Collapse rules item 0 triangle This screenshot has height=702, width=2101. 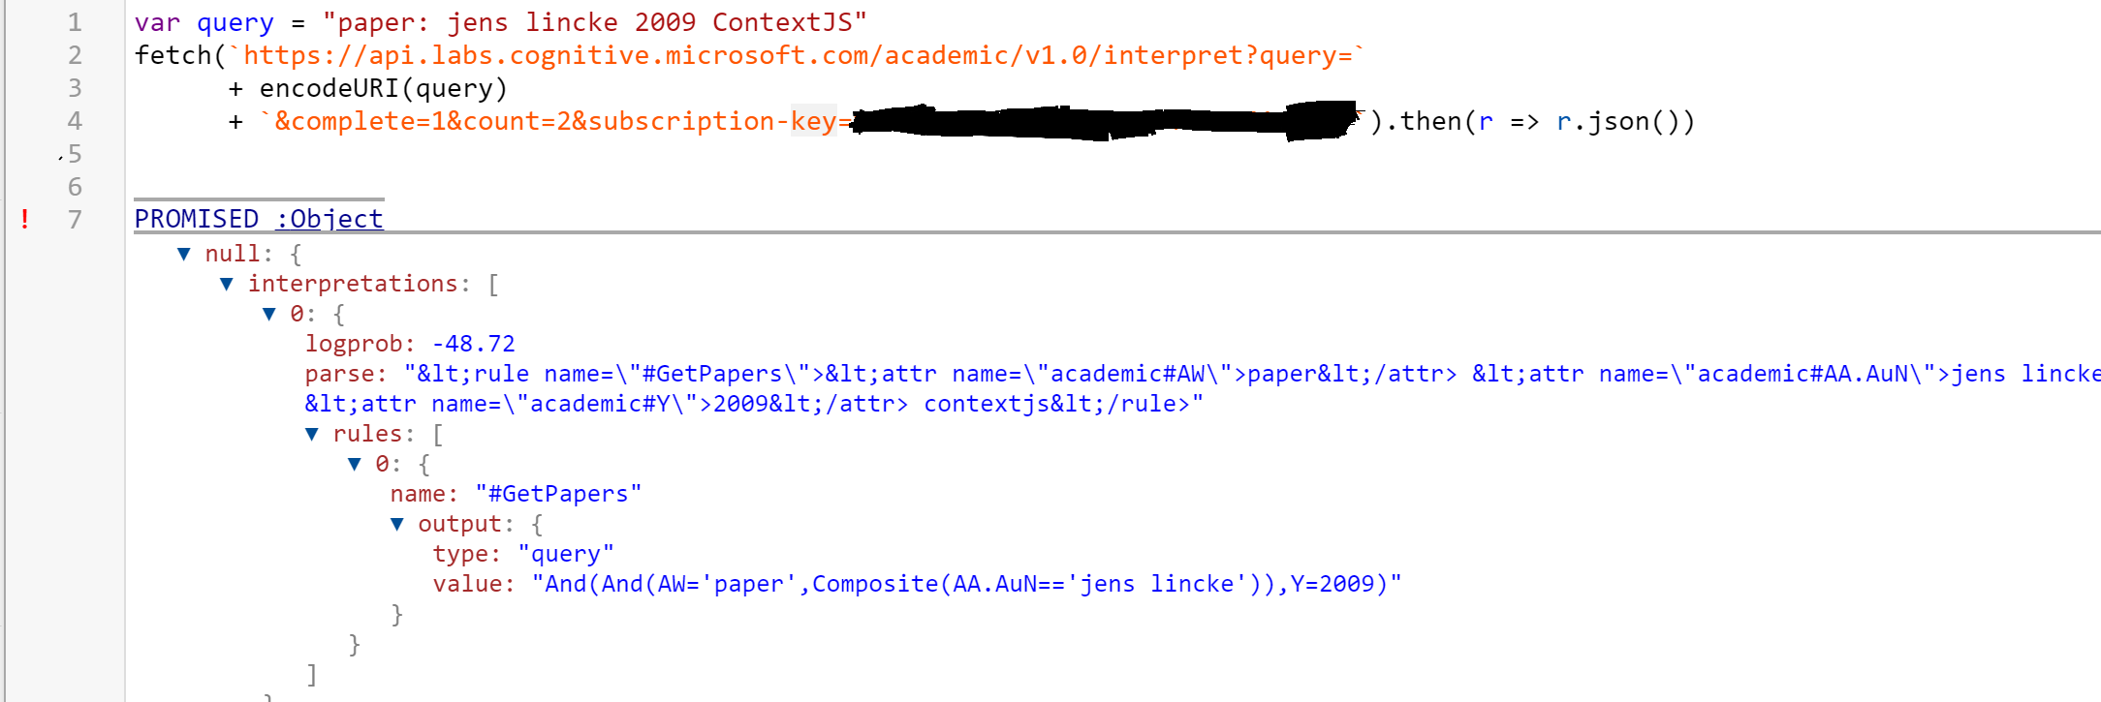355,464
